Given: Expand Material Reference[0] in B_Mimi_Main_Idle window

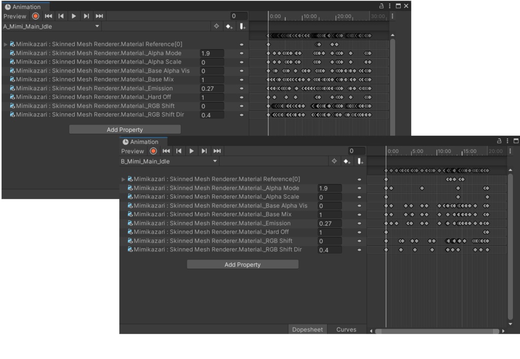Looking at the screenshot, I should pyautogui.click(x=123, y=179).
